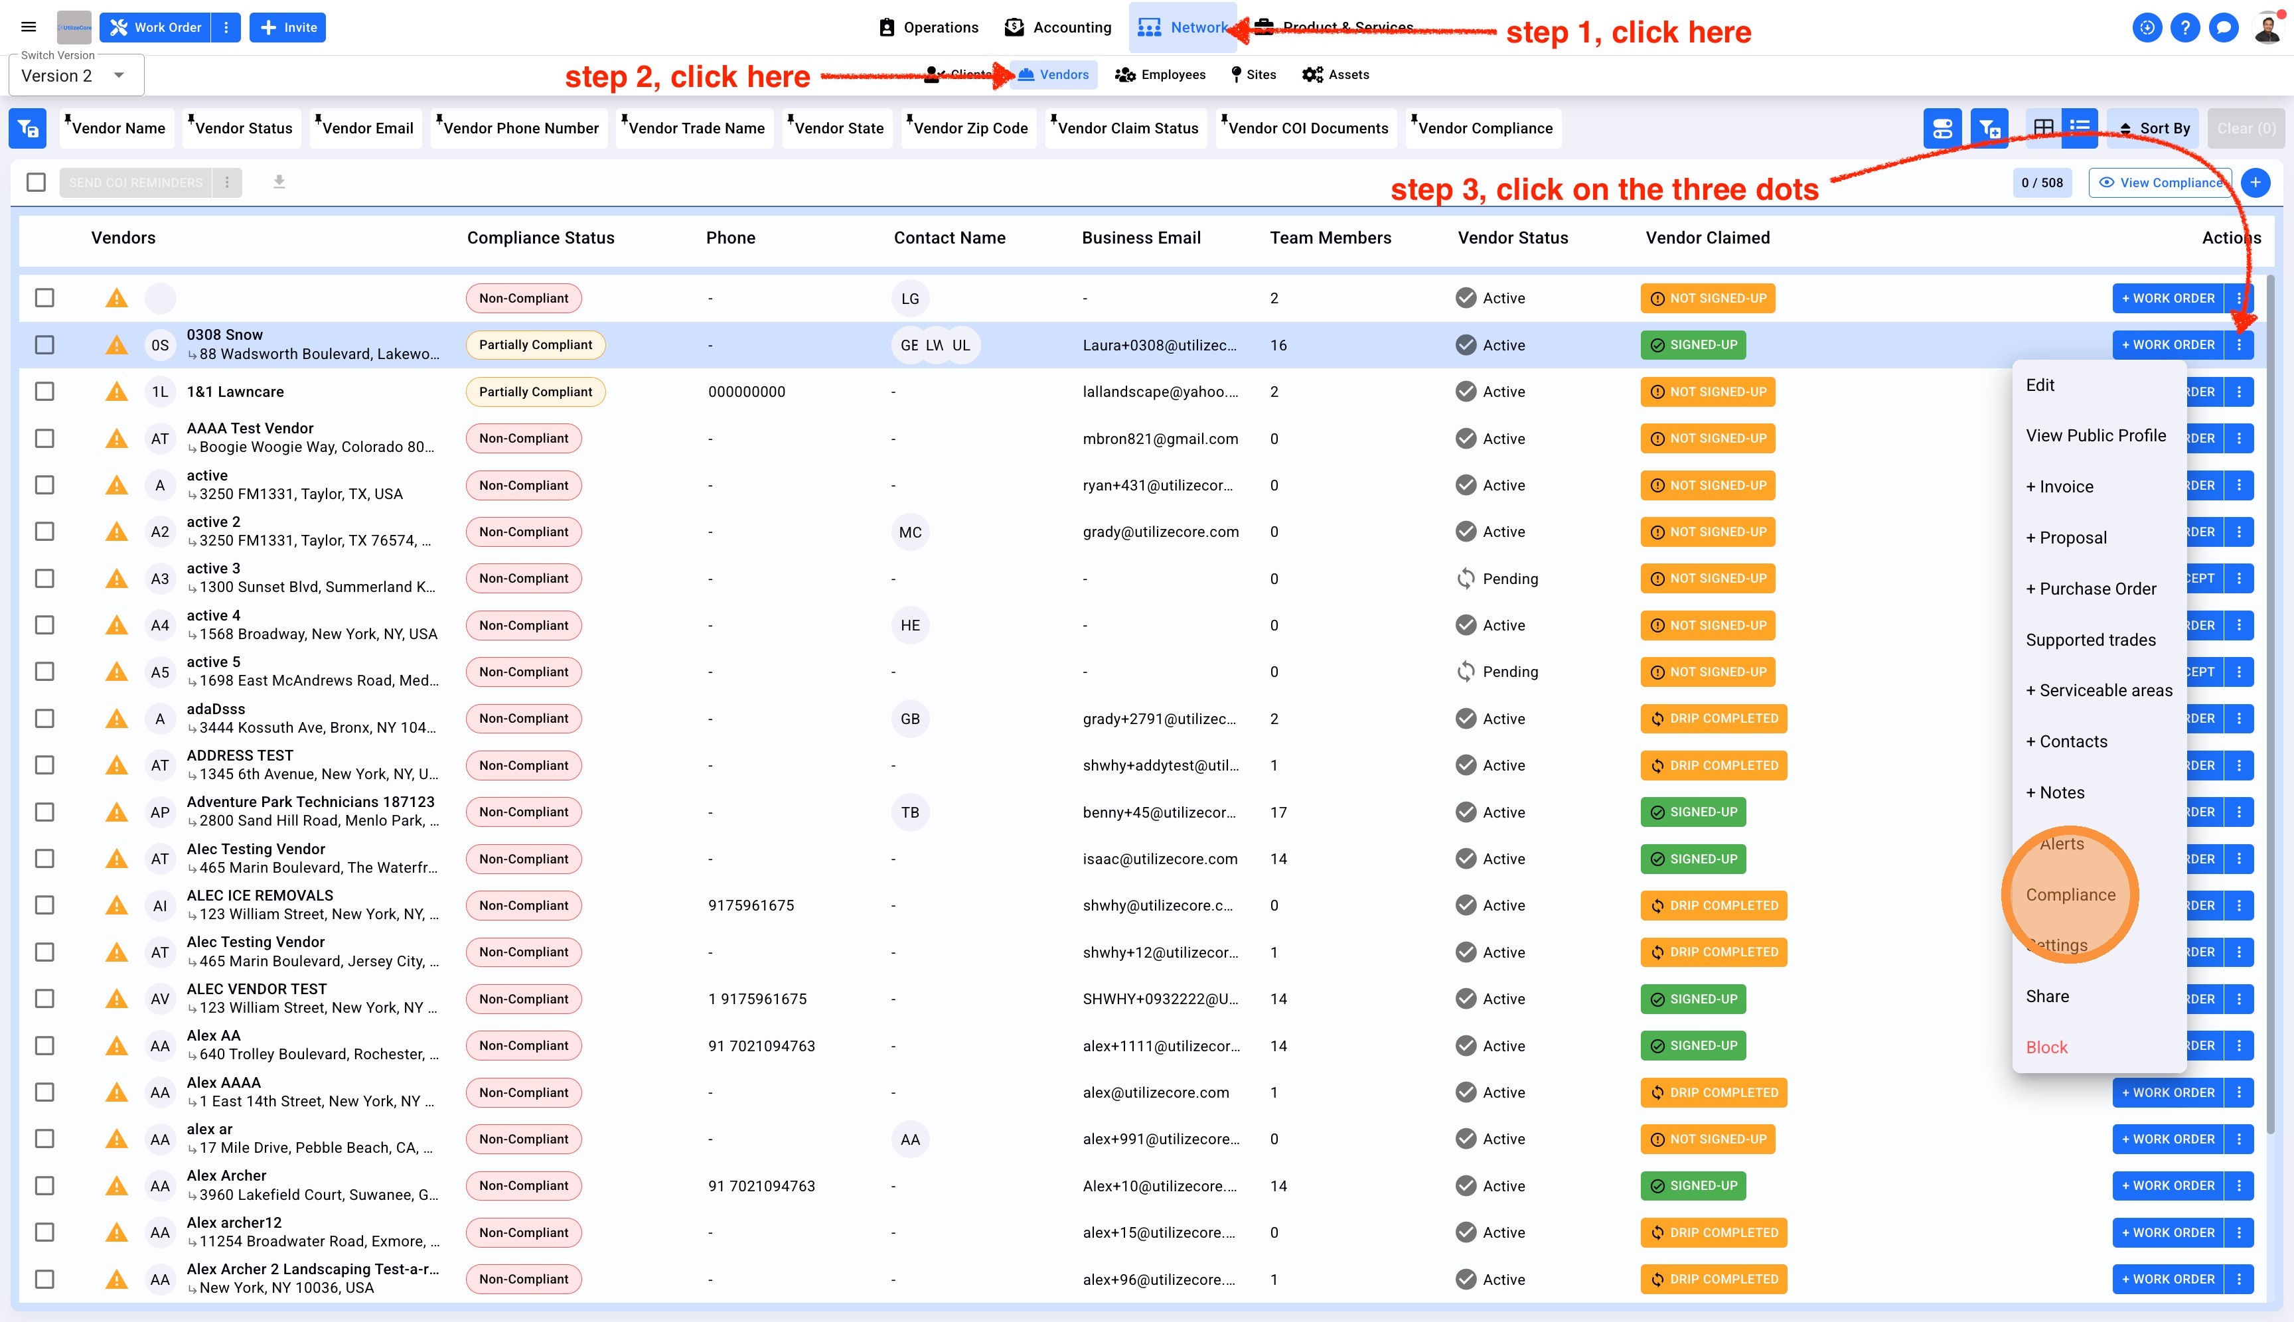Image resolution: width=2294 pixels, height=1322 pixels.
Task: Tick the select-all vendors checkbox
Action: 37,183
